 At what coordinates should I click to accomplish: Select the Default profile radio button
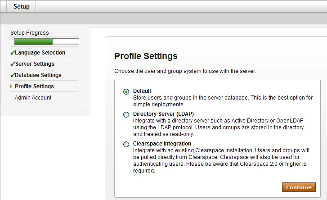[126, 91]
